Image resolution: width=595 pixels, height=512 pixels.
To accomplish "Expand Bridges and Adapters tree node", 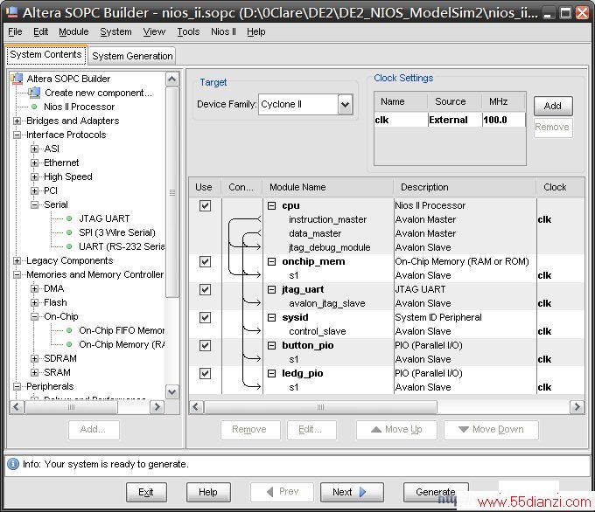I will tap(17, 121).
